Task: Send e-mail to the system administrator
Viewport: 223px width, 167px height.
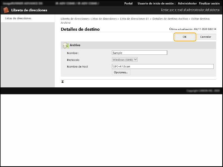Action: tap(191, 10)
